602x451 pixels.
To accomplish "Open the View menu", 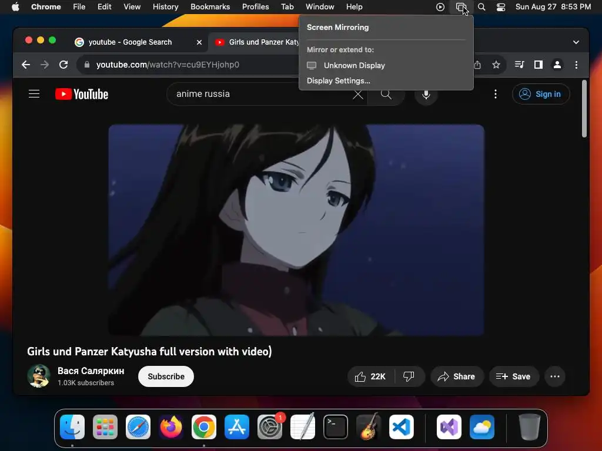I will click(132, 7).
